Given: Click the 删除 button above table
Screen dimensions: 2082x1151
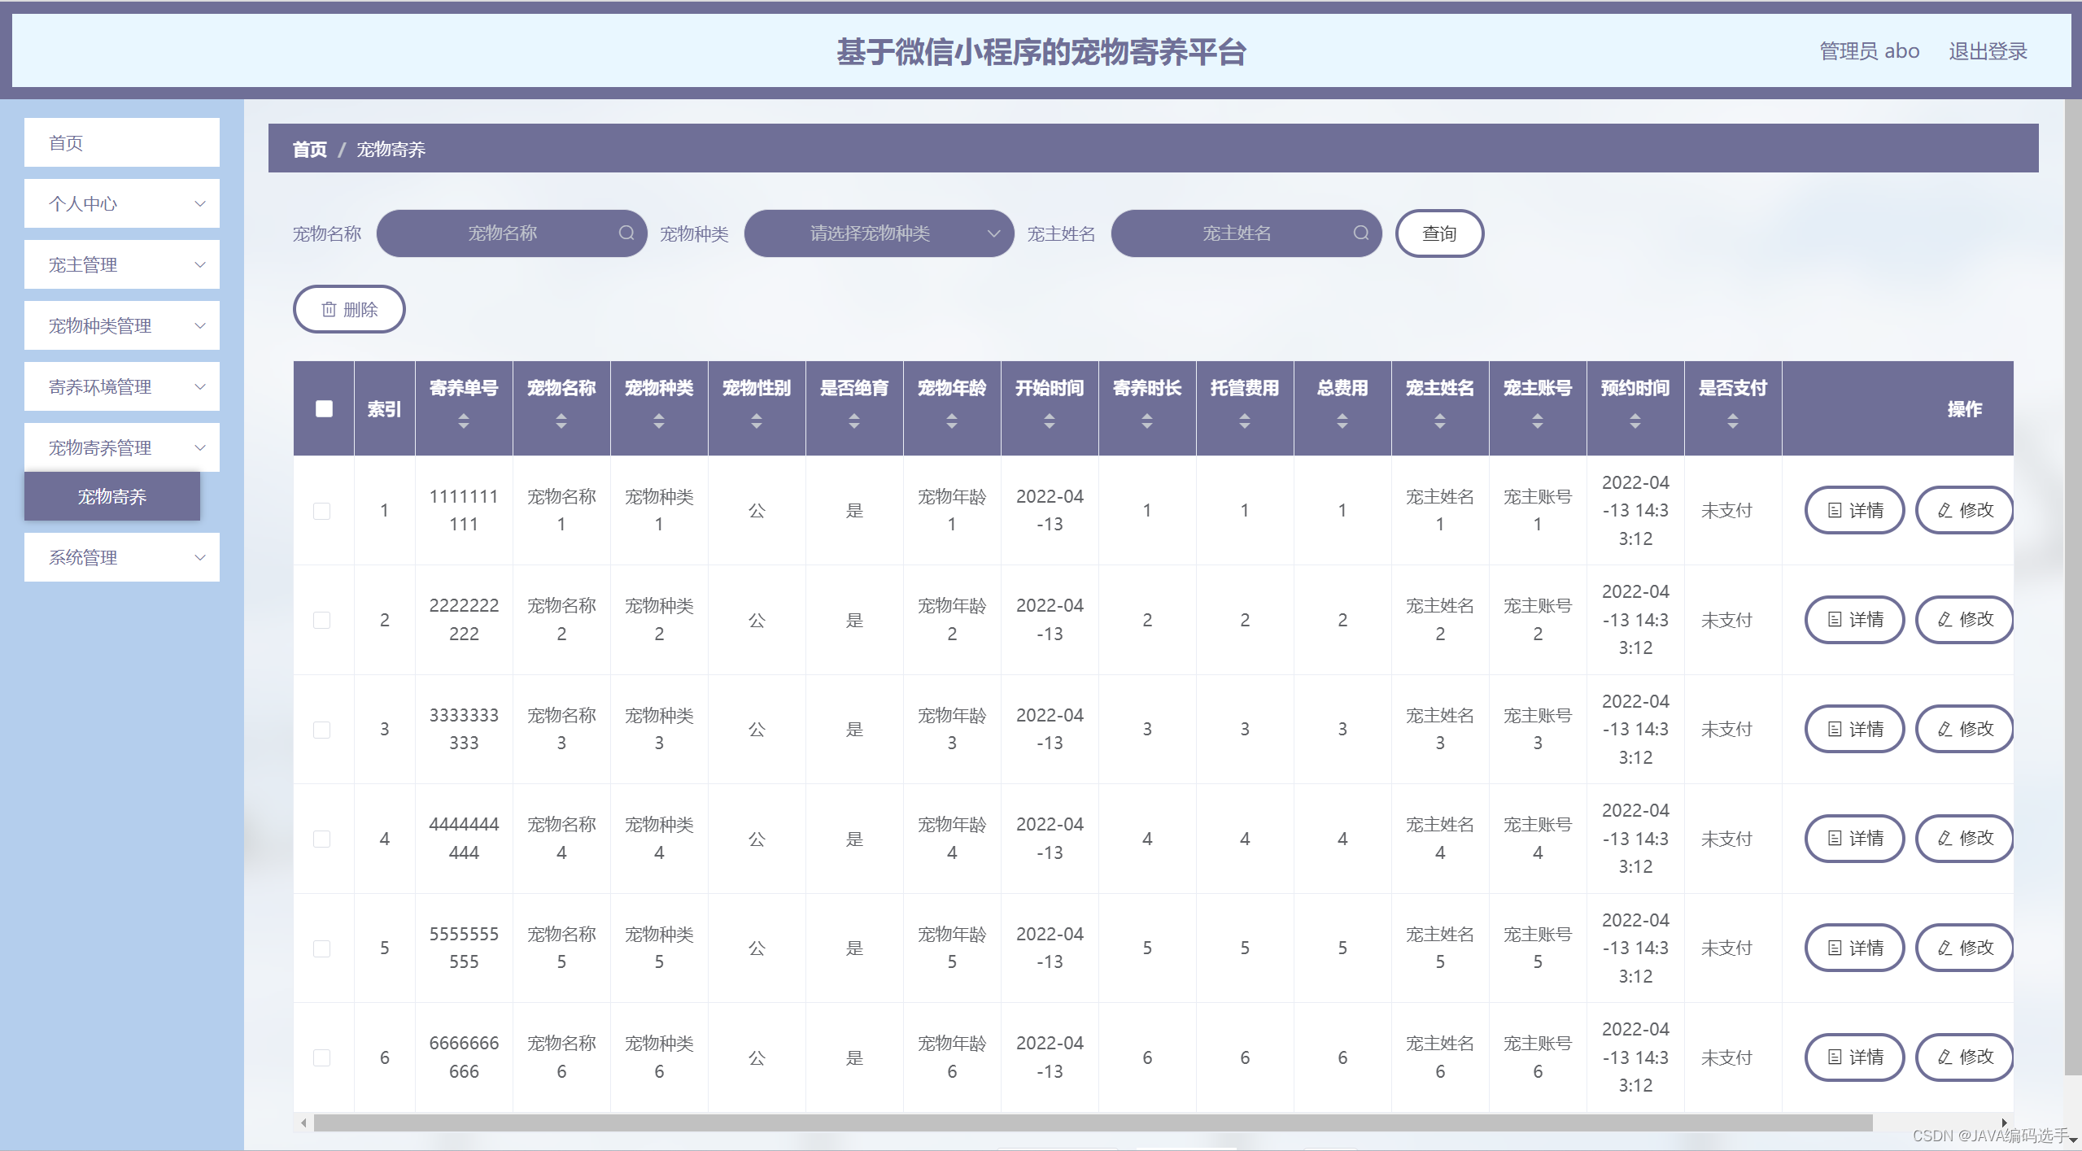Looking at the screenshot, I should click(x=349, y=309).
